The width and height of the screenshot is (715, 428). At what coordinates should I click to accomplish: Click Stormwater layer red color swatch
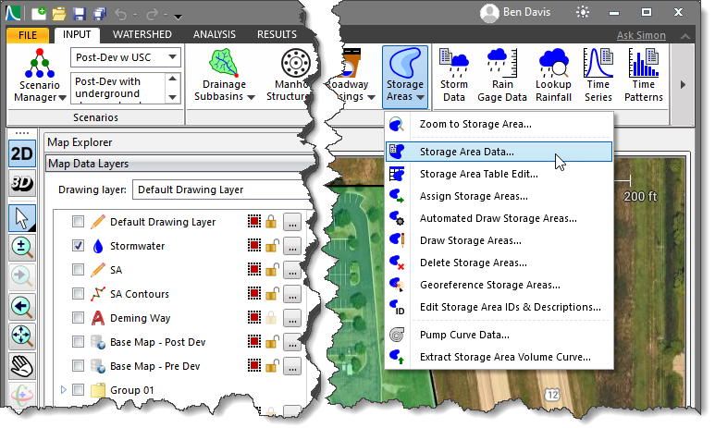click(x=254, y=246)
